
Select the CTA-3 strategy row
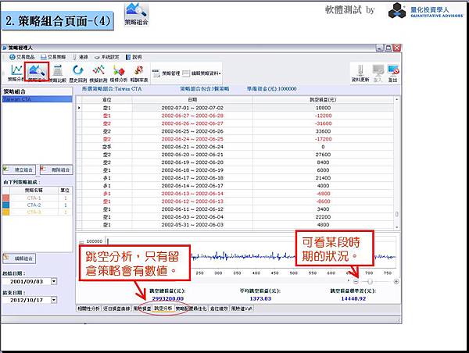click(x=37, y=212)
